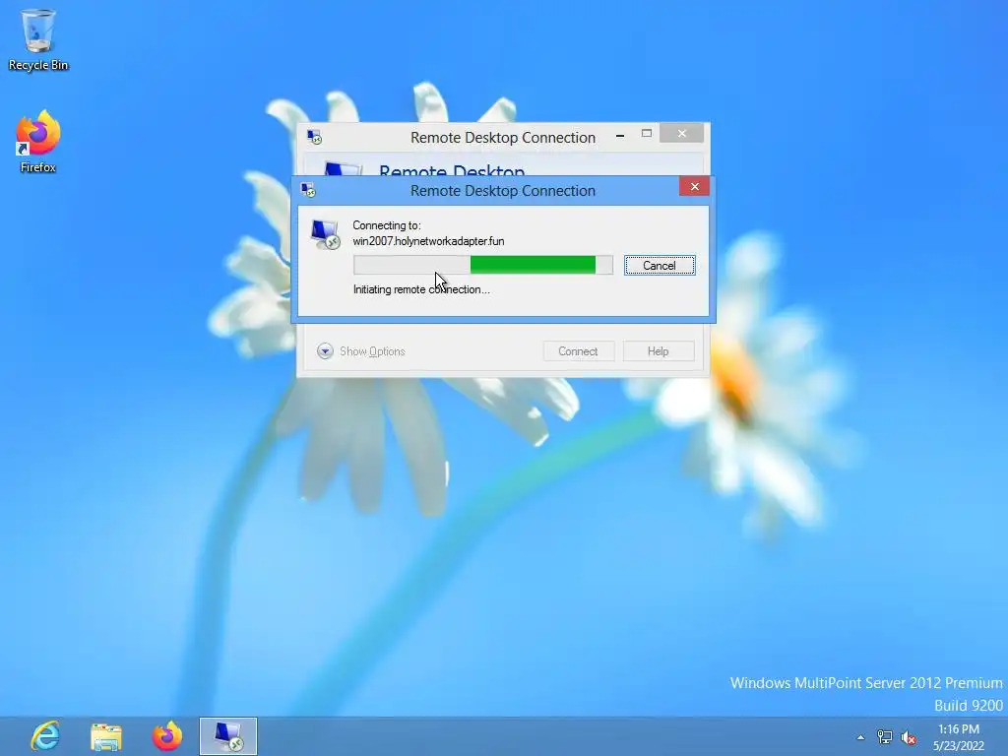Click the 'Initiating remote connection...' status text
Viewport: 1008px width, 756px height.
click(421, 289)
